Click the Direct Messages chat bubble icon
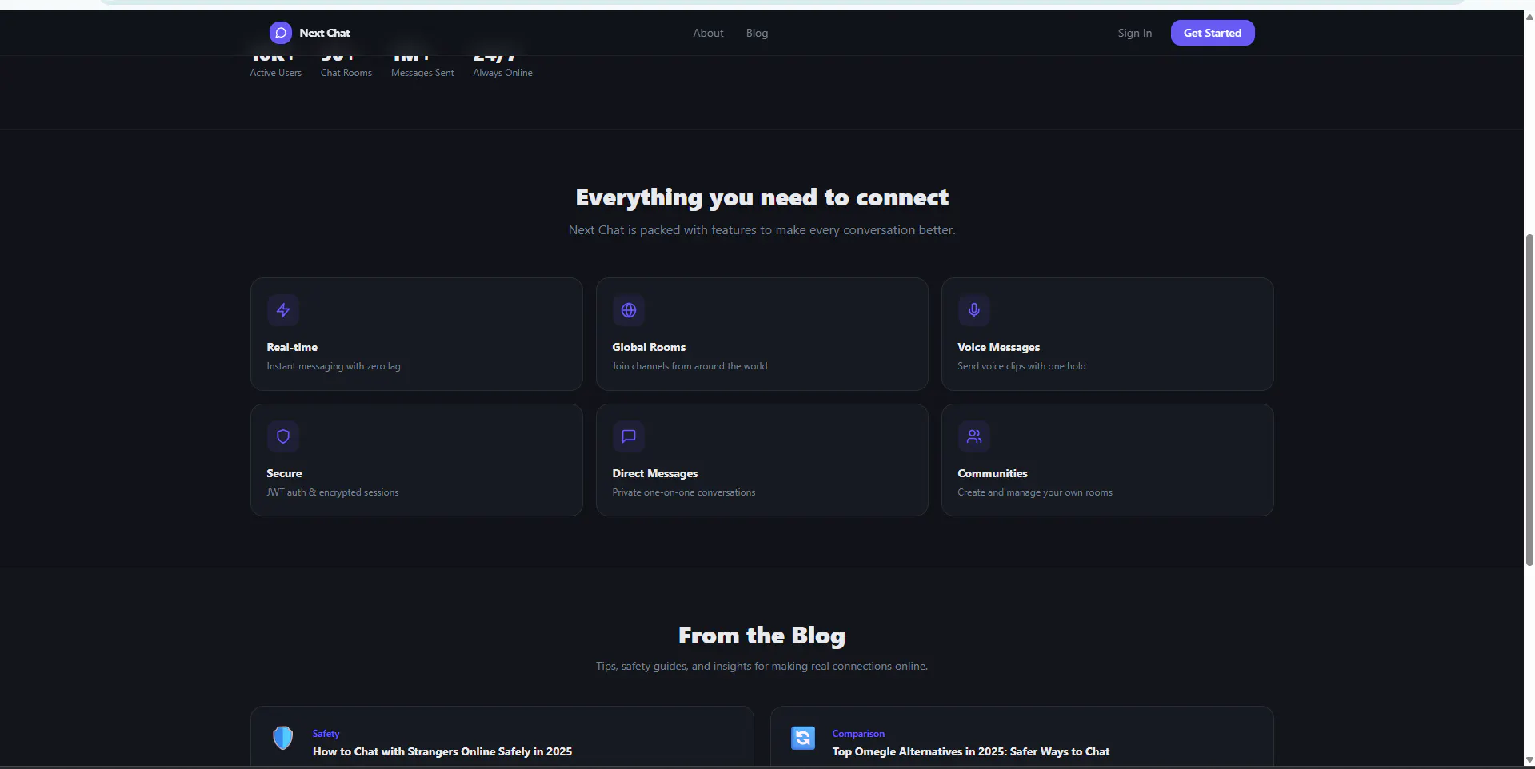1535x769 pixels. click(x=629, y=436)
